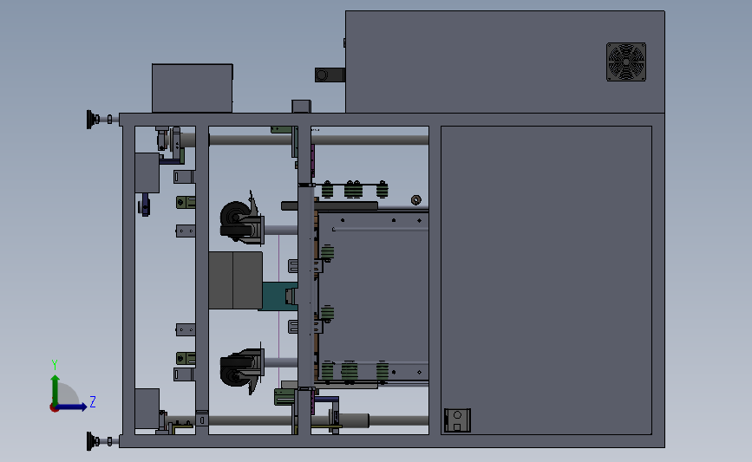Screen dimensions: 752x462
Task: Select the small switch box at the door panel corner
Action: 457,420
